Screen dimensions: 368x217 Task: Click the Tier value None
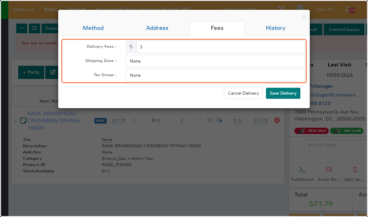(x=107, y=140)
